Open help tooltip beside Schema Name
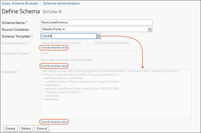Image resolution: width=201 pixels, height=133 pixels. (x=27, y=22)
